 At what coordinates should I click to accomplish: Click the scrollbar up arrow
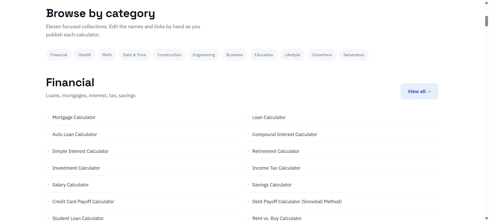[486, 3]
